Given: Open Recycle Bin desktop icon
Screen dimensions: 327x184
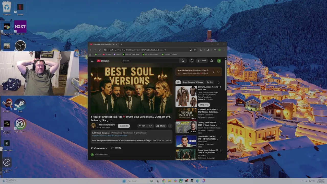Looking at the screenshot, I should point(7,8).
